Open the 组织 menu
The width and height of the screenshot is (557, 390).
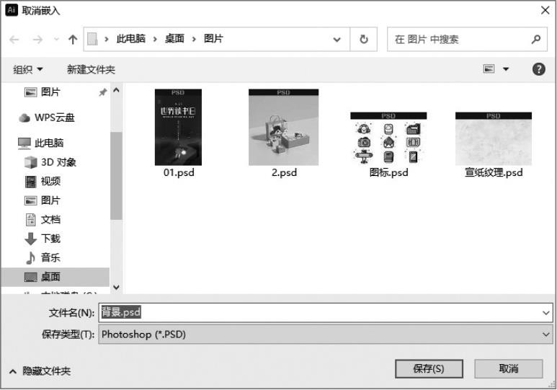click(27, 69)
